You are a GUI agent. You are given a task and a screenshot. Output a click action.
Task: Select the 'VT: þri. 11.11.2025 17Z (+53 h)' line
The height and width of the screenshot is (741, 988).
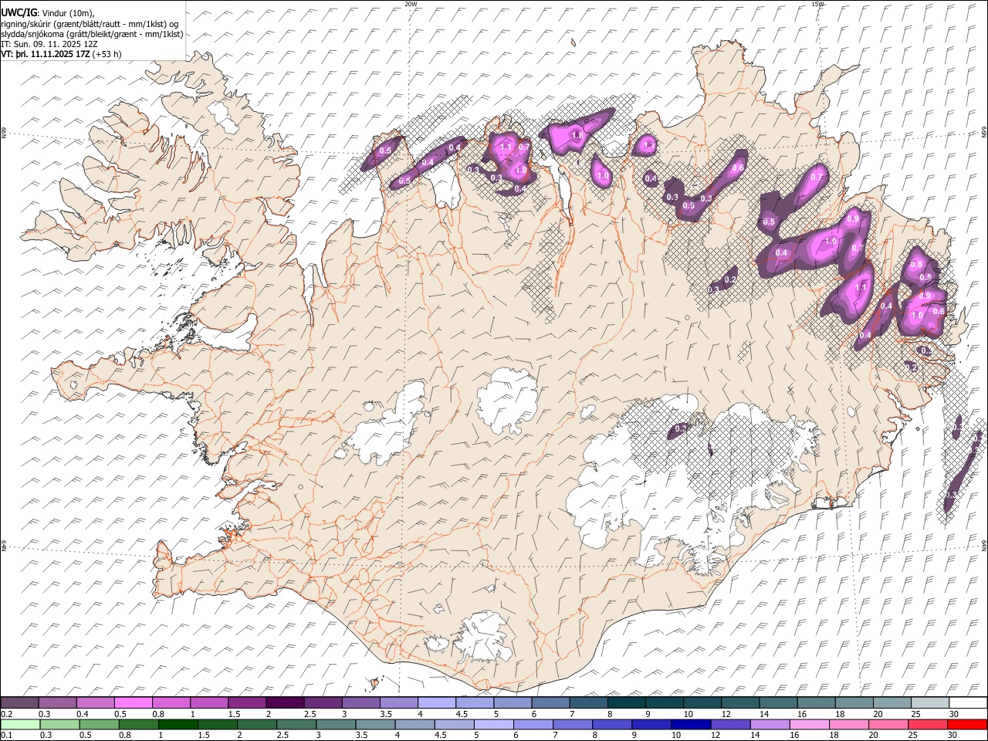tap(62, 54)
